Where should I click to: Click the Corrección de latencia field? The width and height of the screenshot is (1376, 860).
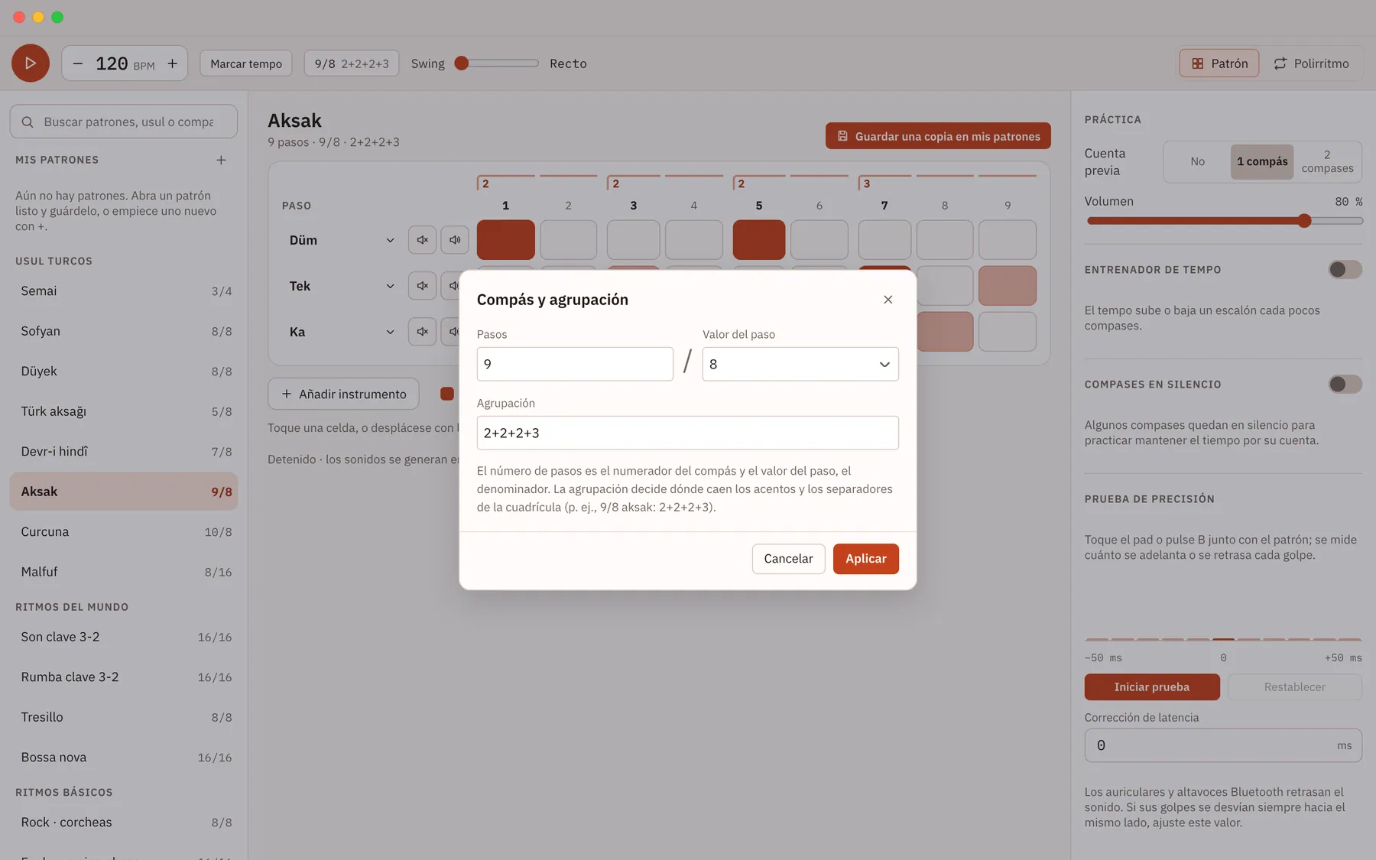(x=1223, y=745)
